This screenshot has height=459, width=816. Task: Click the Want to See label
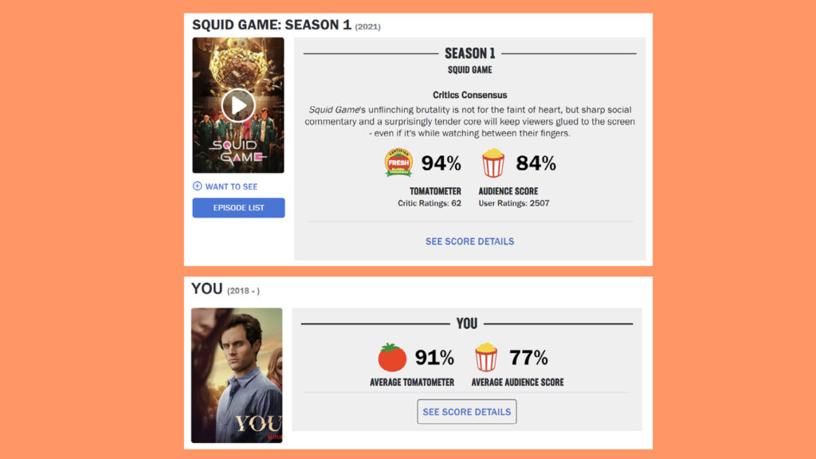click(231, 186)
